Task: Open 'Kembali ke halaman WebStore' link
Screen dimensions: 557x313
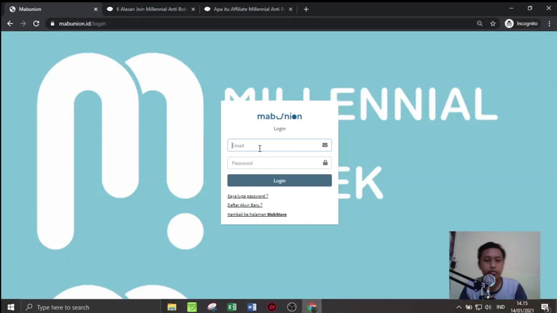Action: [257, 214]
